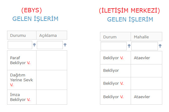Sort by the Açıklama column header
Screen dimensions: 169x112
[52, 35]
